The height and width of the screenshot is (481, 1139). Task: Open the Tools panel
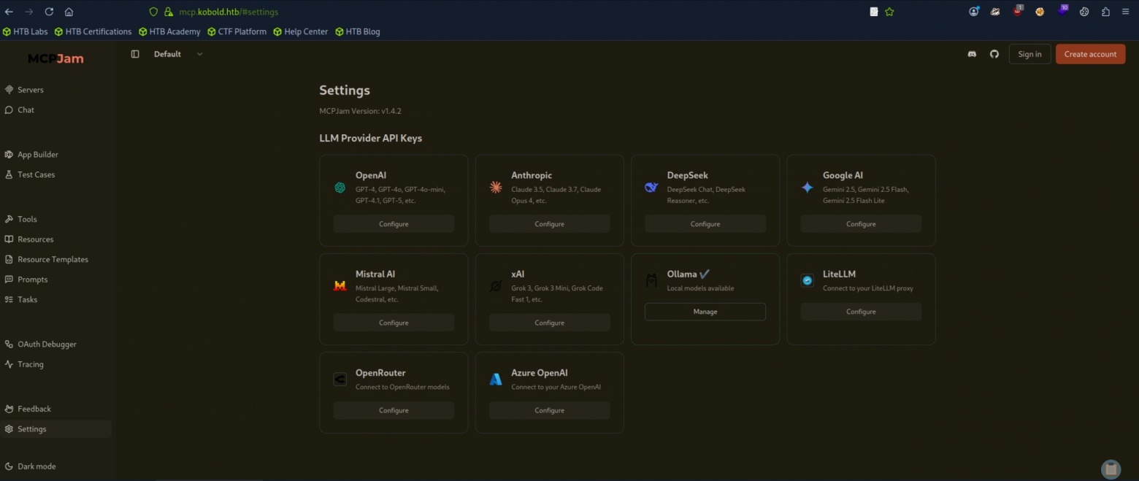(x=27, y=219)
